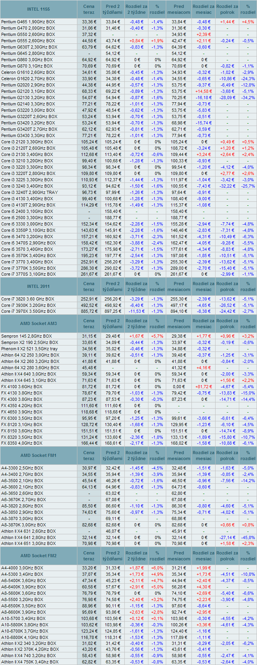
Task: Select A4-4000 3,0GHz BOX product name
Action: coord(22,568)
